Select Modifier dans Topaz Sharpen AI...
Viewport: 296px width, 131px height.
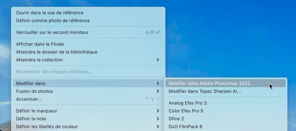[x=225, y=91]
